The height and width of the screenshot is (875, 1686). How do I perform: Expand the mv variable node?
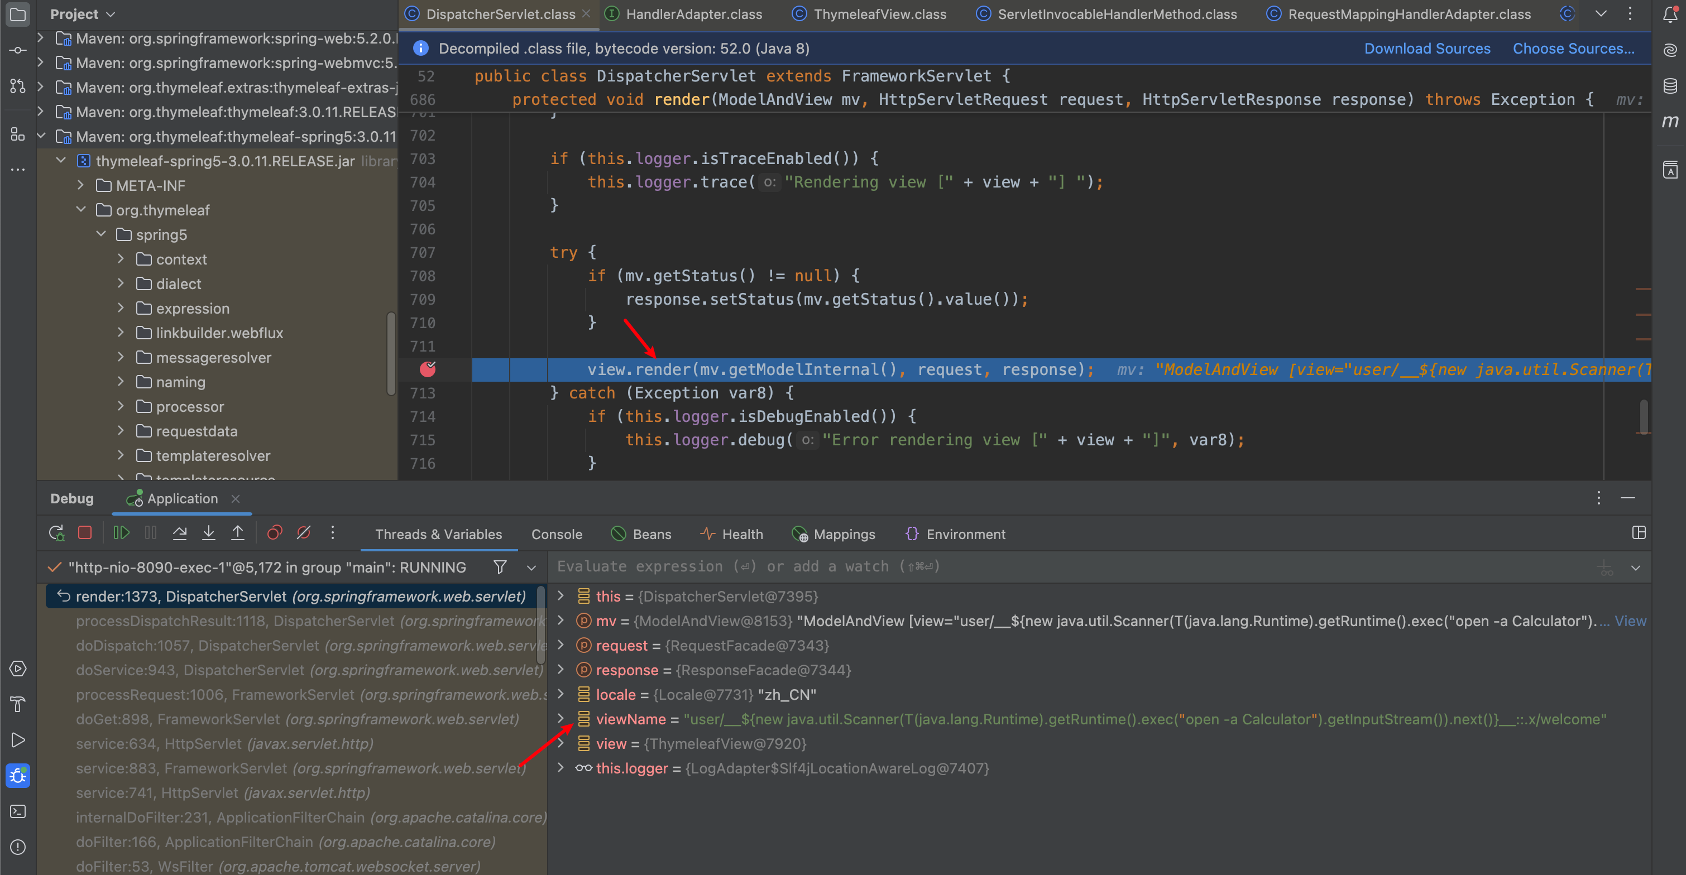tap(561, 621)
